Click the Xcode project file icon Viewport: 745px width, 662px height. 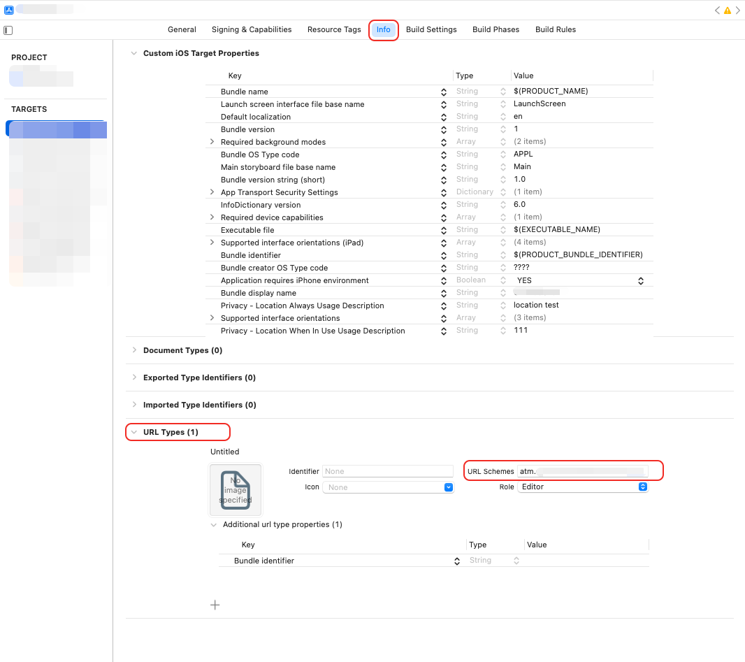coord(8,10)
